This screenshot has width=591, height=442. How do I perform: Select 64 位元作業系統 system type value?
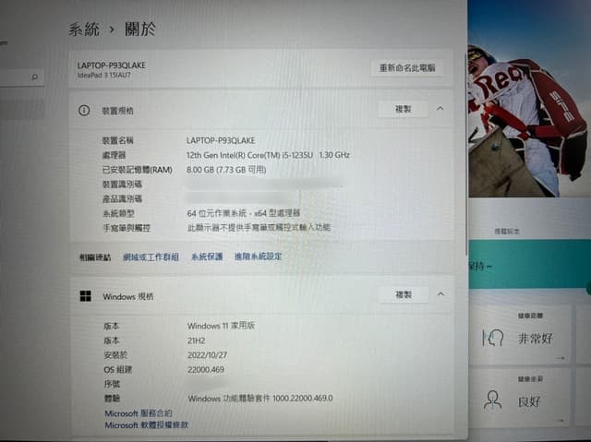point(244,213)
